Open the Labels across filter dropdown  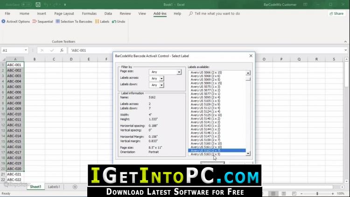coord(161,78)
